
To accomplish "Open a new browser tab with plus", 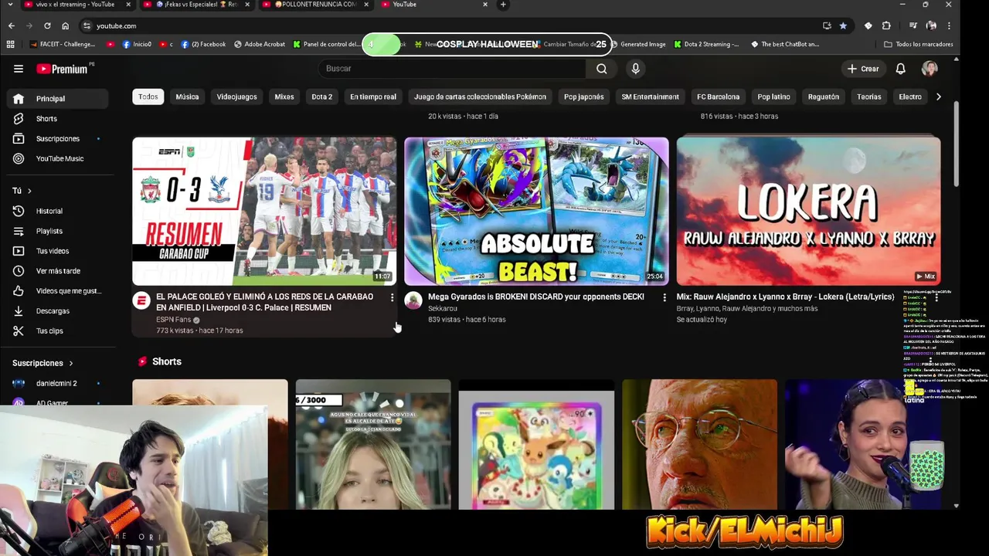I will [x=503, y=5].
